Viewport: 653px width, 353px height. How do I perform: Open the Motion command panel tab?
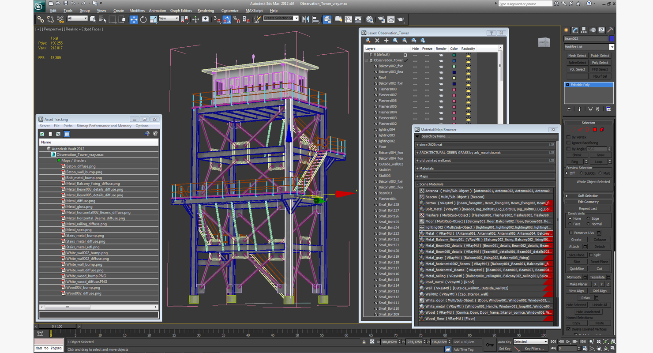[x=593, y=30]
